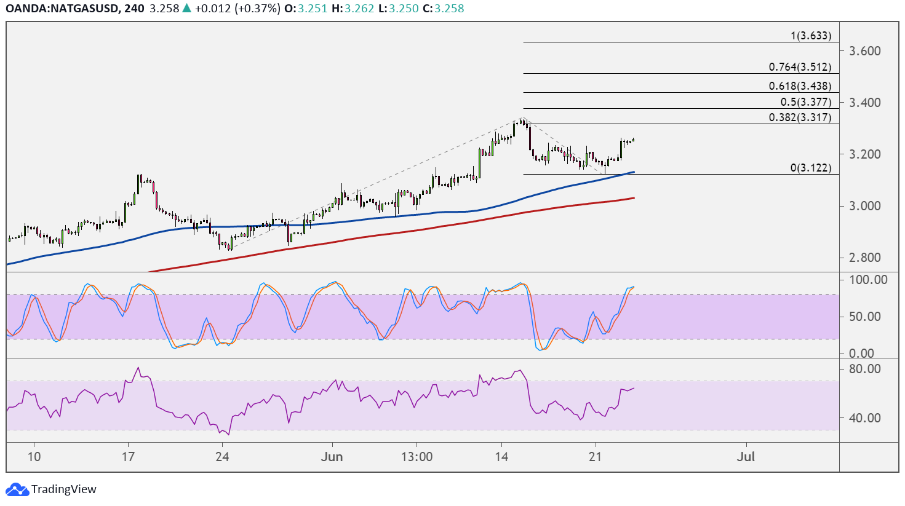Click the 100.00 stochastic scale label
The image size is (905, 506).
tap(869, 280)
